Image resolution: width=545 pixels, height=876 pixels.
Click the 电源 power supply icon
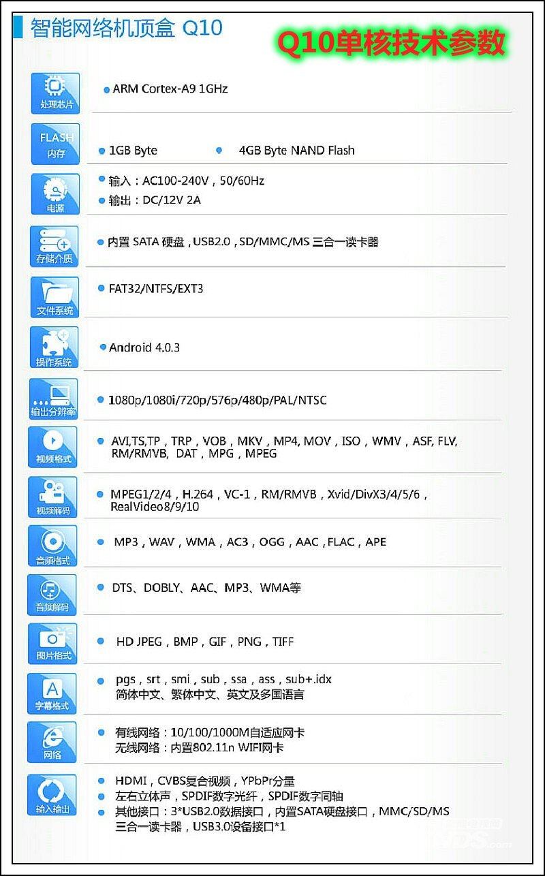(55, 193)
